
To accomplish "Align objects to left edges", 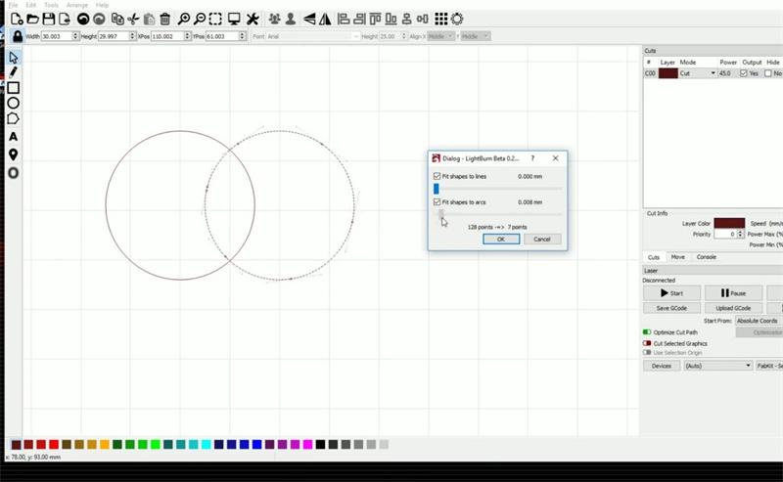I will click(344, 19).
